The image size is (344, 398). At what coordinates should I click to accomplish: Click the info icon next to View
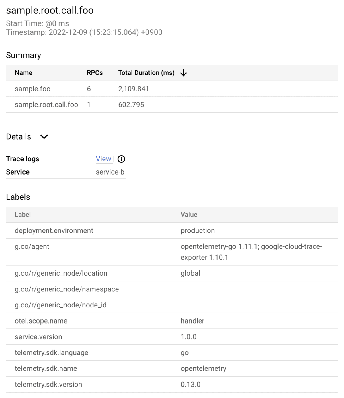tap(121, 159)
